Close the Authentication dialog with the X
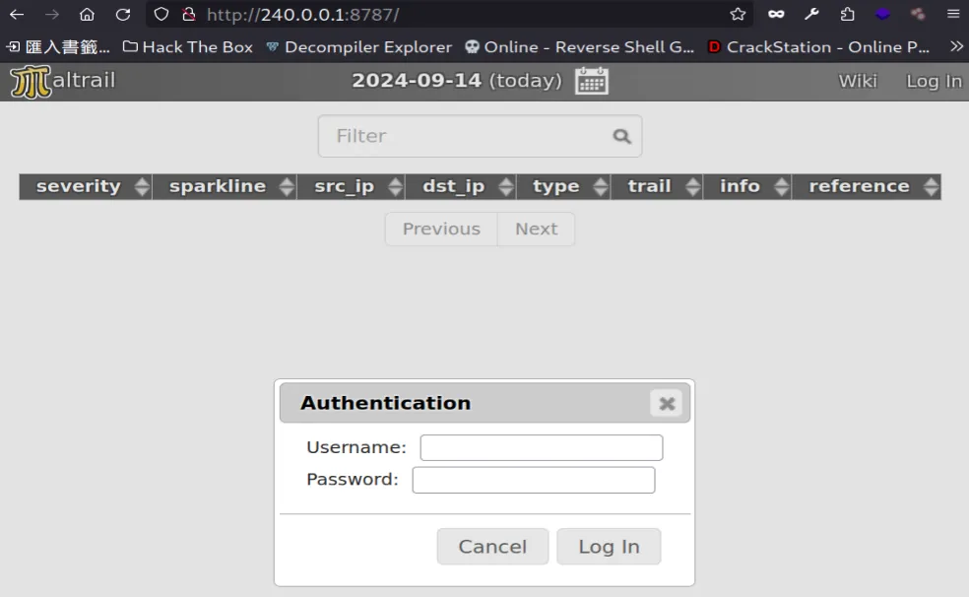Screen dimensions: 969x597 [667, 403]
